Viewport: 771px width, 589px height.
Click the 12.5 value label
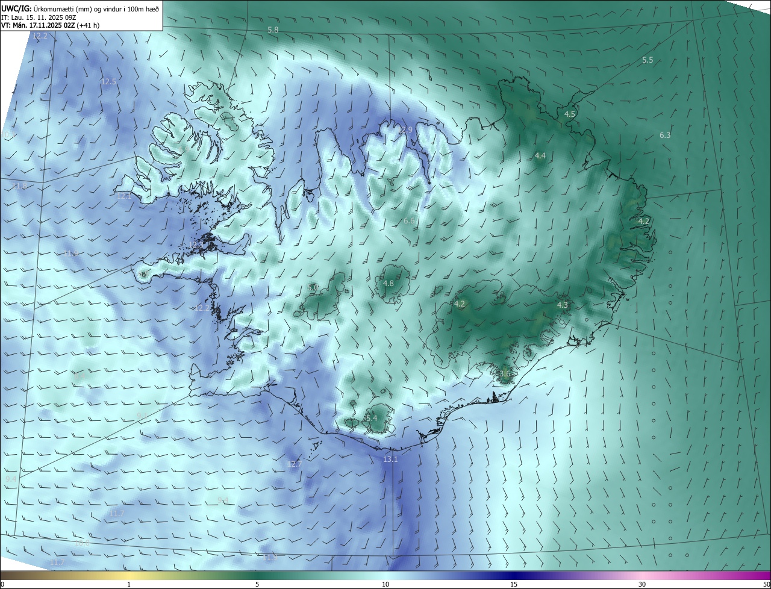click(108, 81)
